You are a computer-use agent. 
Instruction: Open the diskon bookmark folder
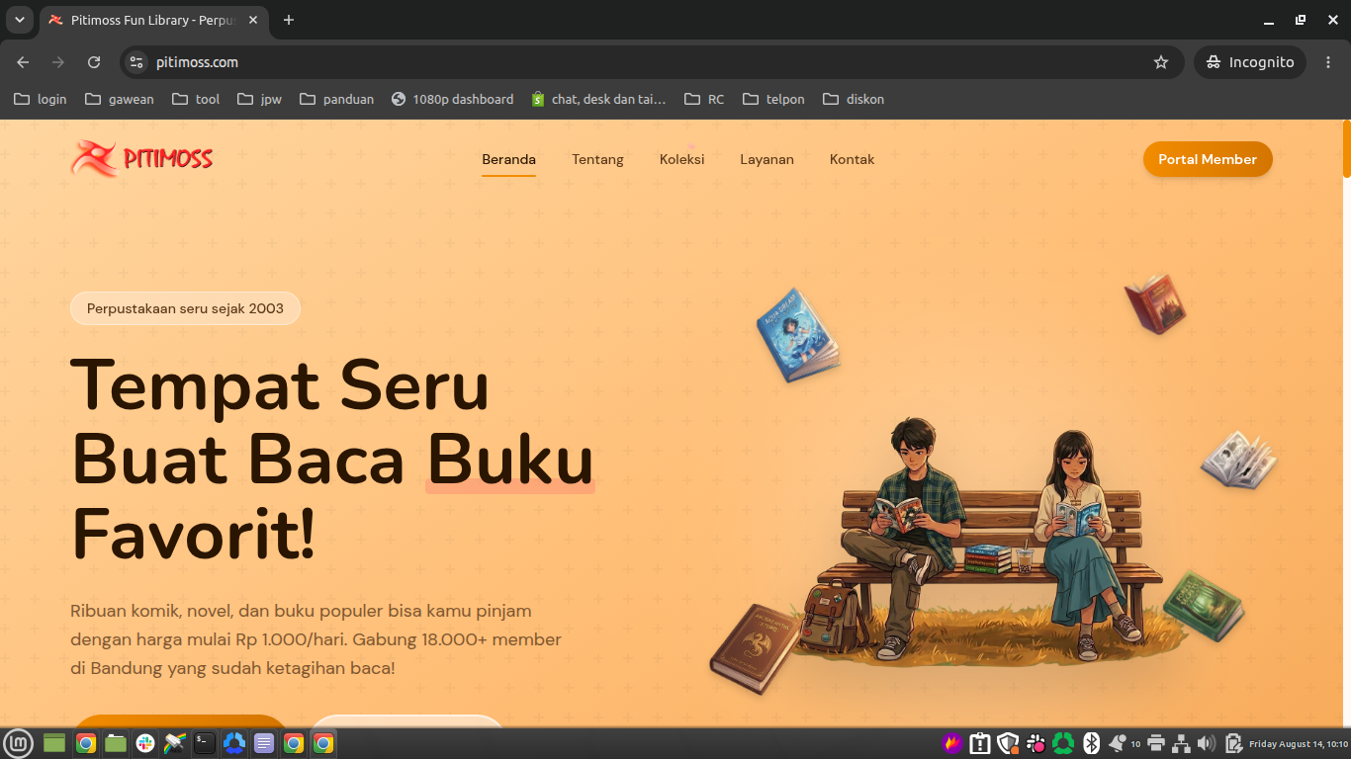[x=854, y=99]
